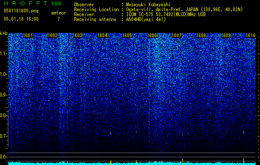Click the meteor count value 7
The height and width of the screenshot is (165, 260).
coord(59,19)
